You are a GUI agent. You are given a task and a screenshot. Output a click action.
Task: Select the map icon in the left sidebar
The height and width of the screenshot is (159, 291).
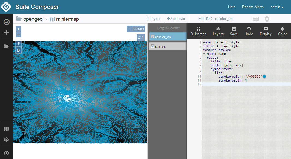pos(6,128)
